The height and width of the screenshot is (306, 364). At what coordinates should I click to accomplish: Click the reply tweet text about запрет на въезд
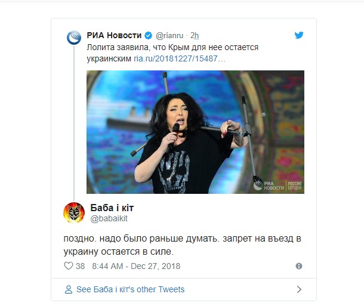pyautogui.click(x=182, y=245)
